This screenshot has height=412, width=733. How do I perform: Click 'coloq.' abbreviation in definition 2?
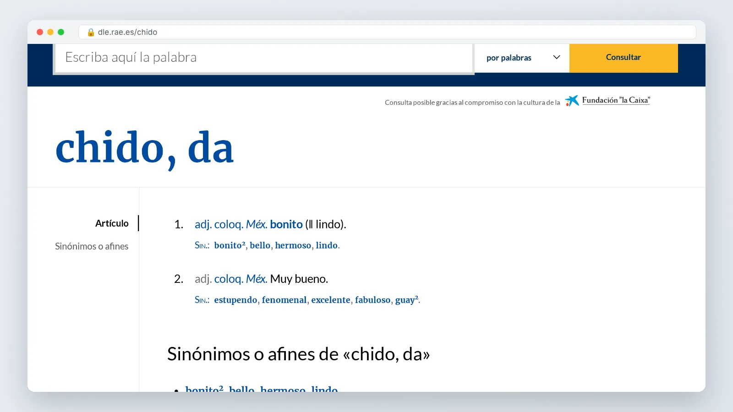(x=229, y=279)
